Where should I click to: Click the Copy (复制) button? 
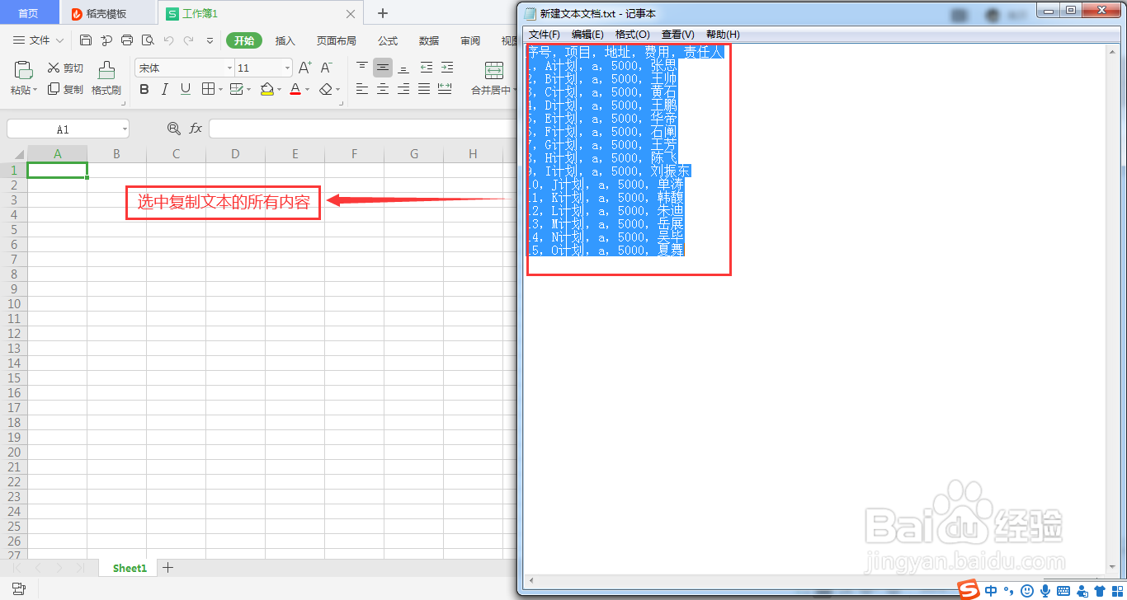(65, 89)
